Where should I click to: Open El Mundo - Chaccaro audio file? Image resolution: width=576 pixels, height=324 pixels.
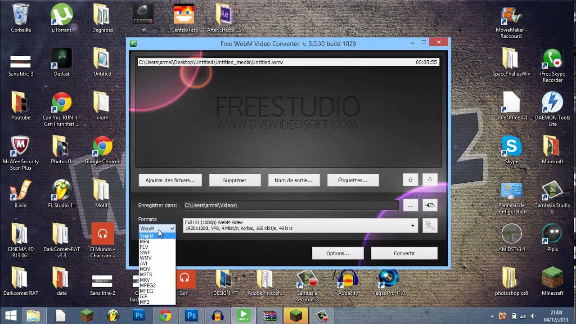102,240
